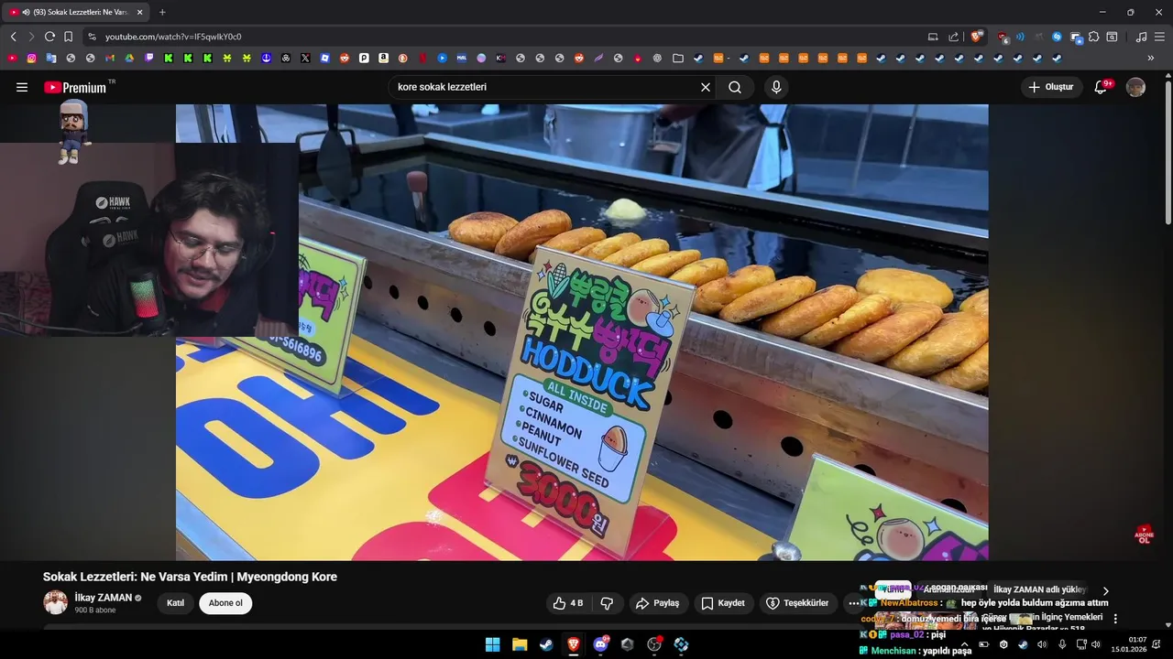1173x659 pixels.
Task: Open a new tab with the plus
Action: coord(162,12)
